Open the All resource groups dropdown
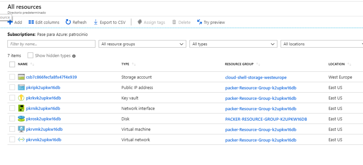Screen dimensions: 363x165 (143, 44)
